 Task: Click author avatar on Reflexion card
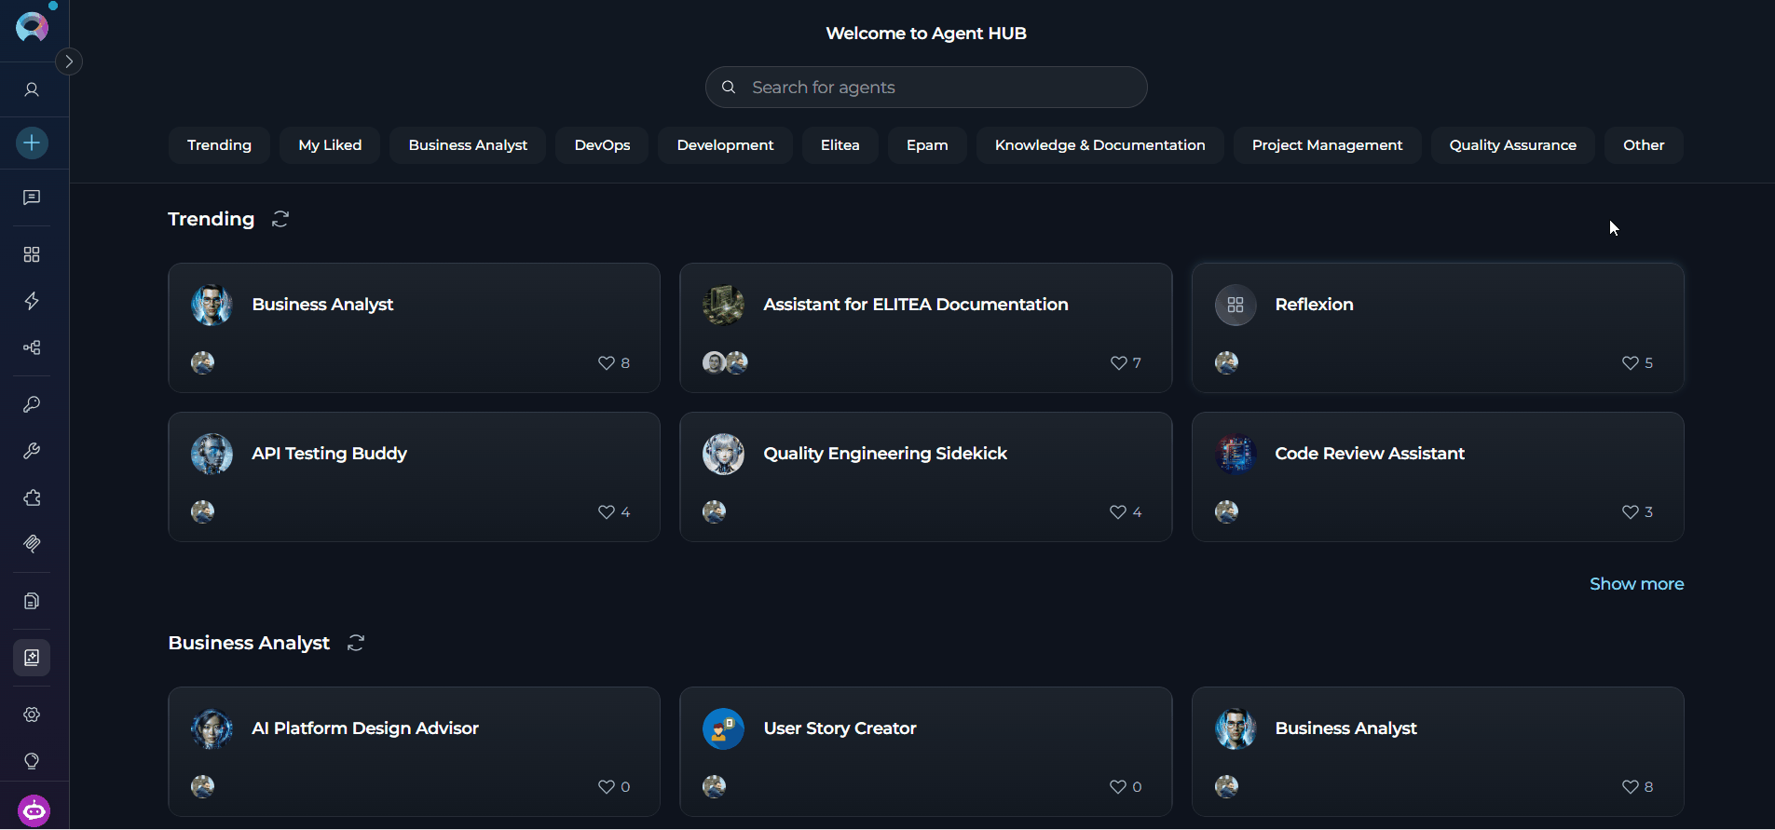tap(1226, 362)
